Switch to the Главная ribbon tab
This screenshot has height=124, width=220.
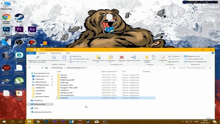tap(42, 53)
